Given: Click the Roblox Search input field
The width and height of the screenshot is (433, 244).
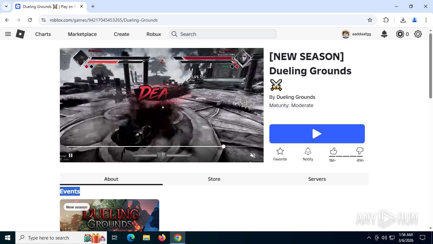Looking at the screenshot, I should point(223,34).
